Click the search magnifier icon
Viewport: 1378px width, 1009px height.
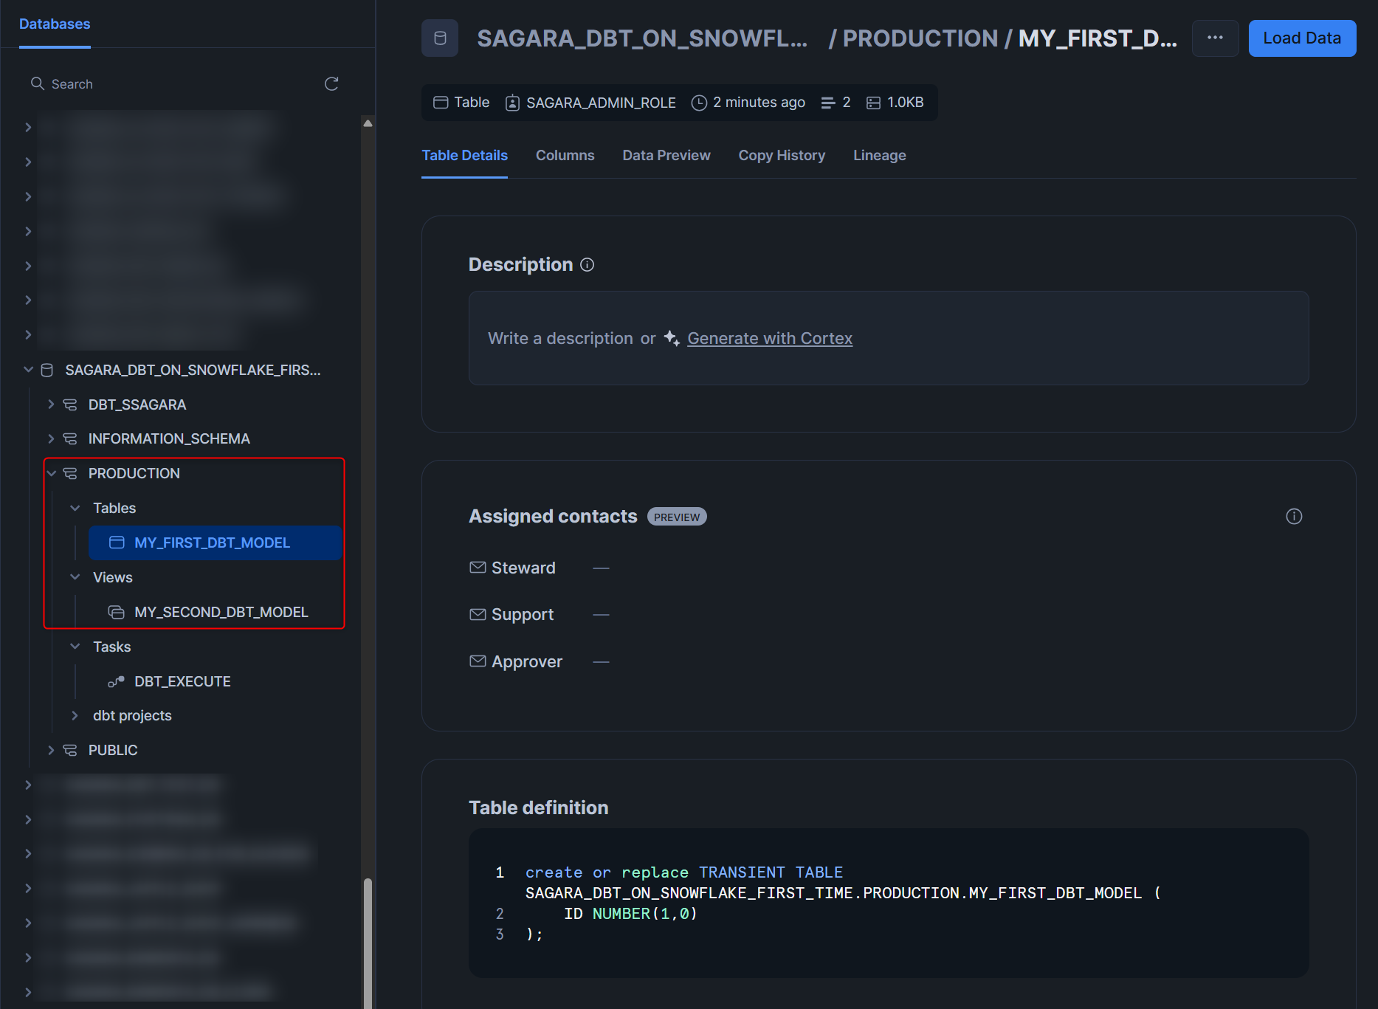click(37, 84)
